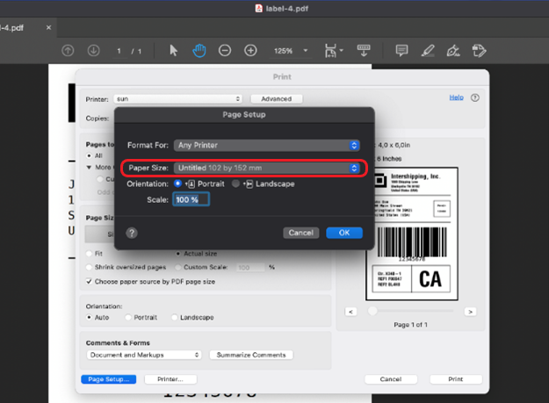Select Portrait in Print dialog orientation
Image resolution: width=549 pixels, height=403 pixels.
point(128,317)
